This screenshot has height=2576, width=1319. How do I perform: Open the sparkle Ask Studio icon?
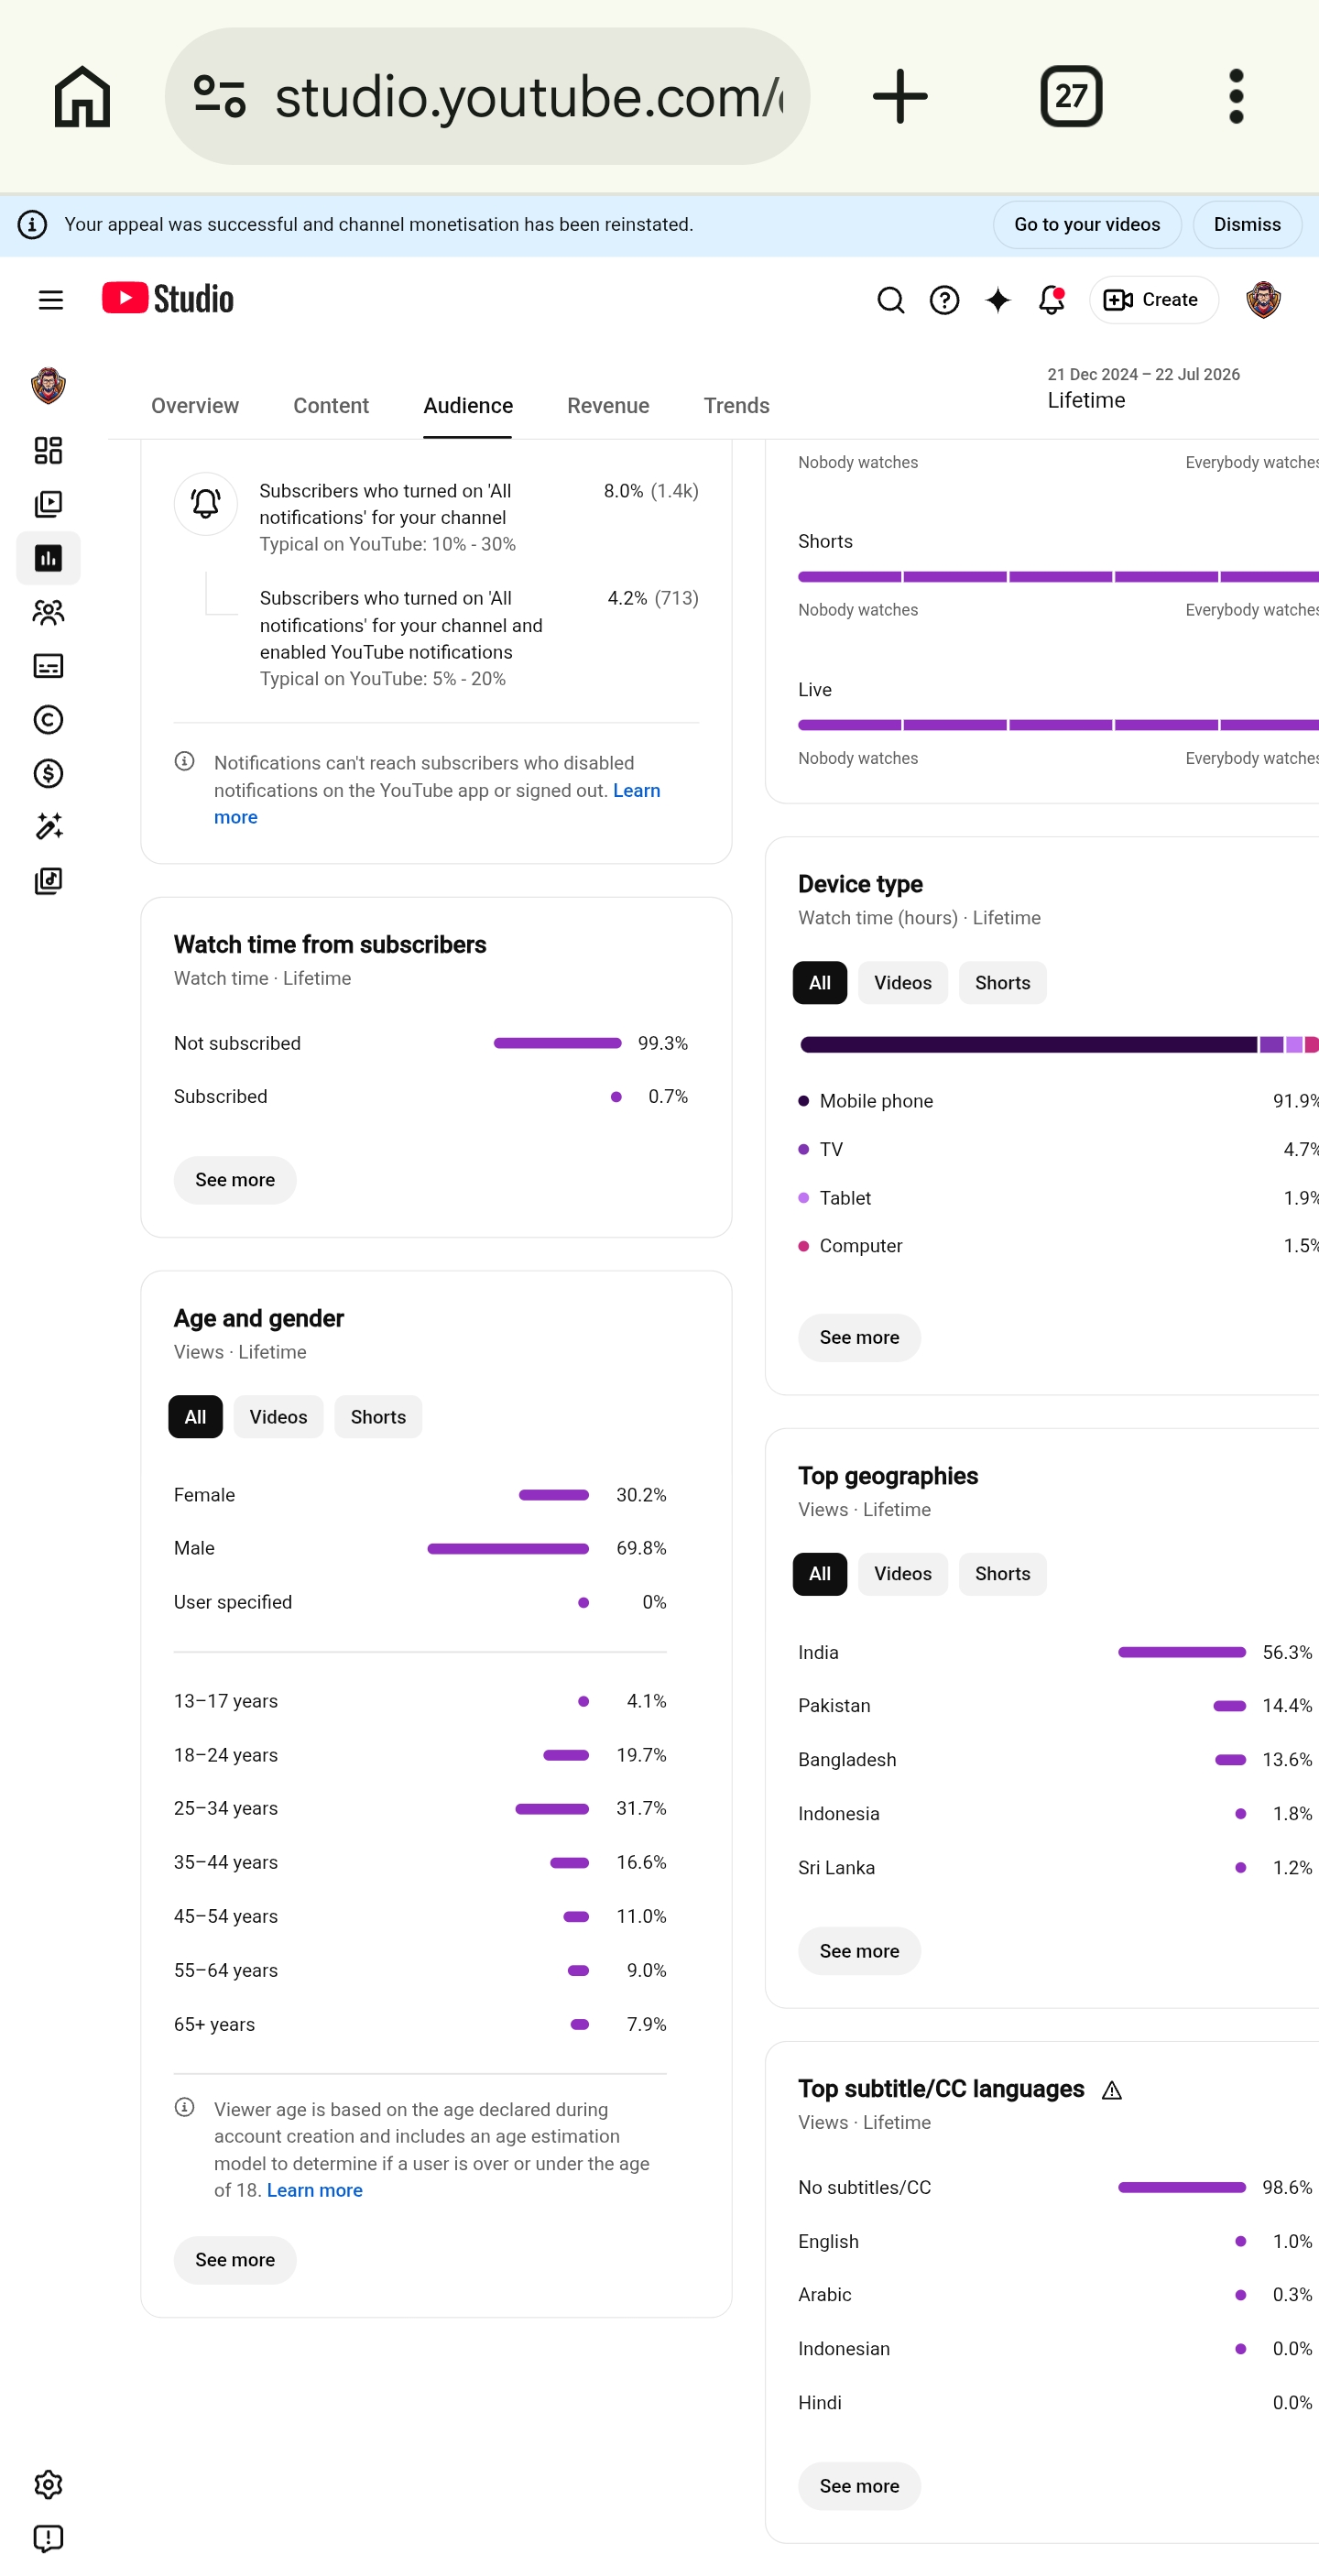click(998, 300)
